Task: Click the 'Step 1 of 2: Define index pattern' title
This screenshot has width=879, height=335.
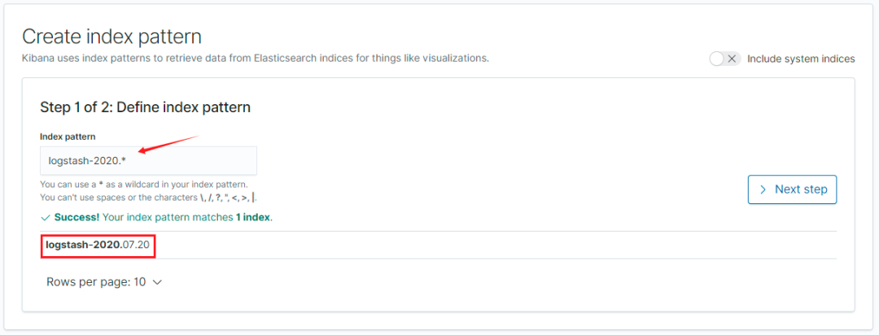Action: click(x=145, y=107)
